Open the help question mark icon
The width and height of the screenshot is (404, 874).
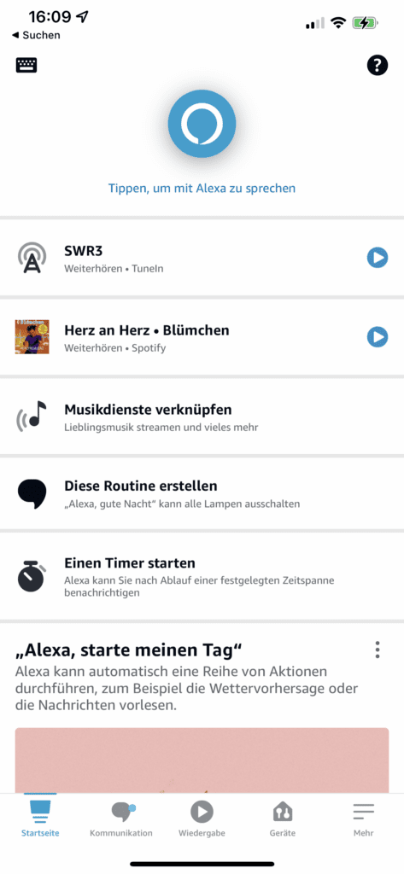378,66
